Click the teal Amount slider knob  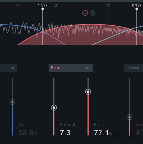129,117
